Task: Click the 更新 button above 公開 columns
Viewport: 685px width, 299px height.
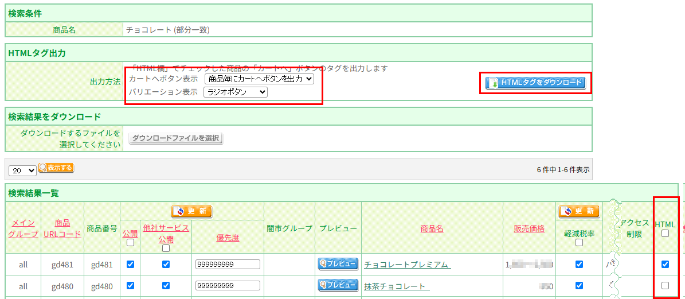Action: coord(191,211)
